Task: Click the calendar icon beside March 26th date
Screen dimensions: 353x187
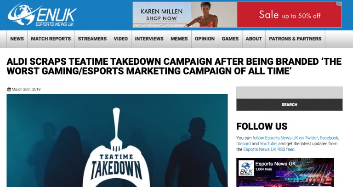Action: pyautogui.click(x=9, y=89)
